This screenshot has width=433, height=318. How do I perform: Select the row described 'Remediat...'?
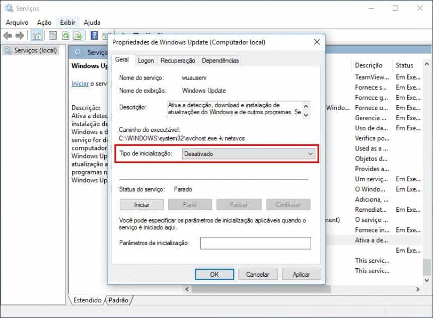pyautogui.click(x=371, y=210)
